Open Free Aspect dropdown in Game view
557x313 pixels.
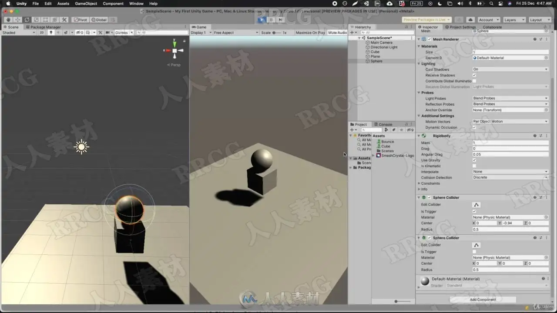[236, 33]
